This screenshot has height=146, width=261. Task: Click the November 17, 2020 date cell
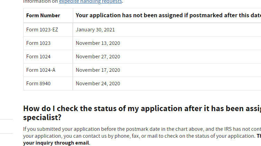[x=98, y=70]
